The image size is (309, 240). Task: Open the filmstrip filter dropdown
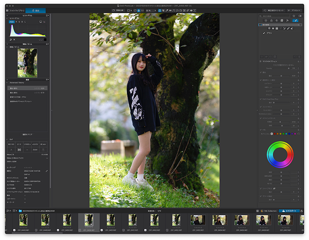15,211
